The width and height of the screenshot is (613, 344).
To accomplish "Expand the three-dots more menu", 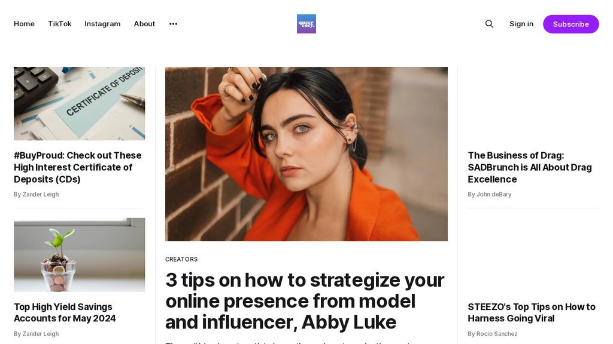I will (173, 24).
